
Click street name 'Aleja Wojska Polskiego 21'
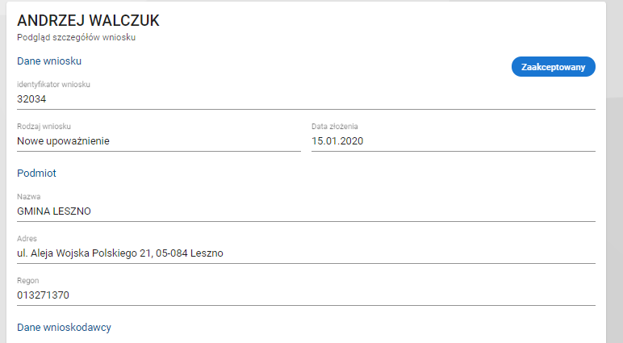87,253
